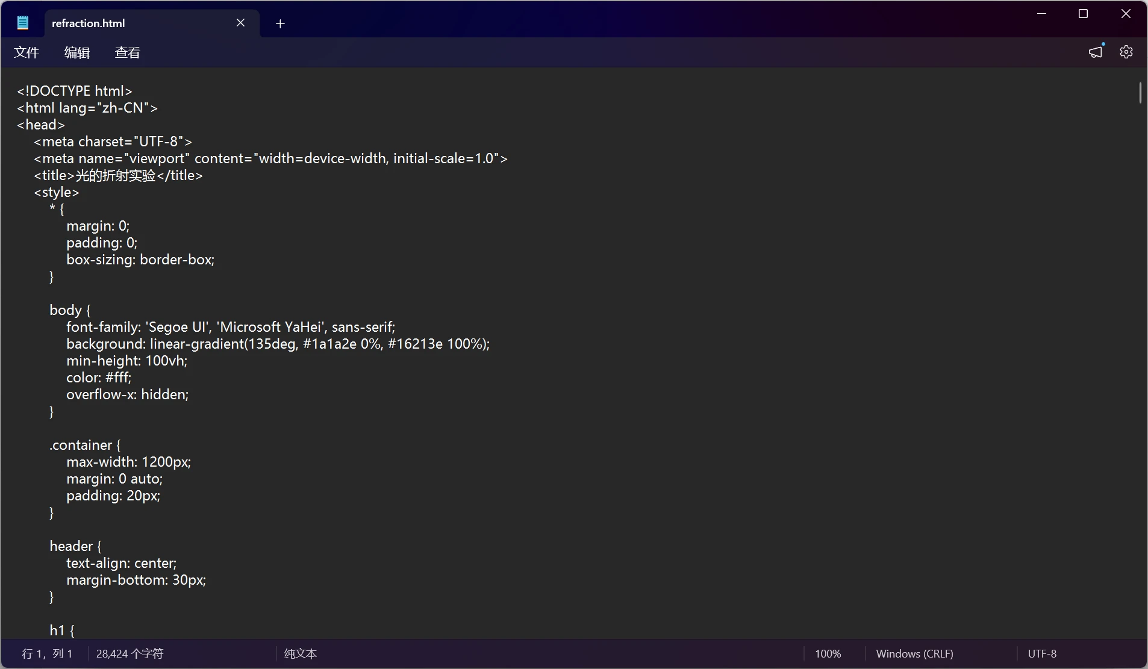The height and width of the screenshot is (669, 1148).
Task: Open the 查看 menu
Action: click(127, 53)
